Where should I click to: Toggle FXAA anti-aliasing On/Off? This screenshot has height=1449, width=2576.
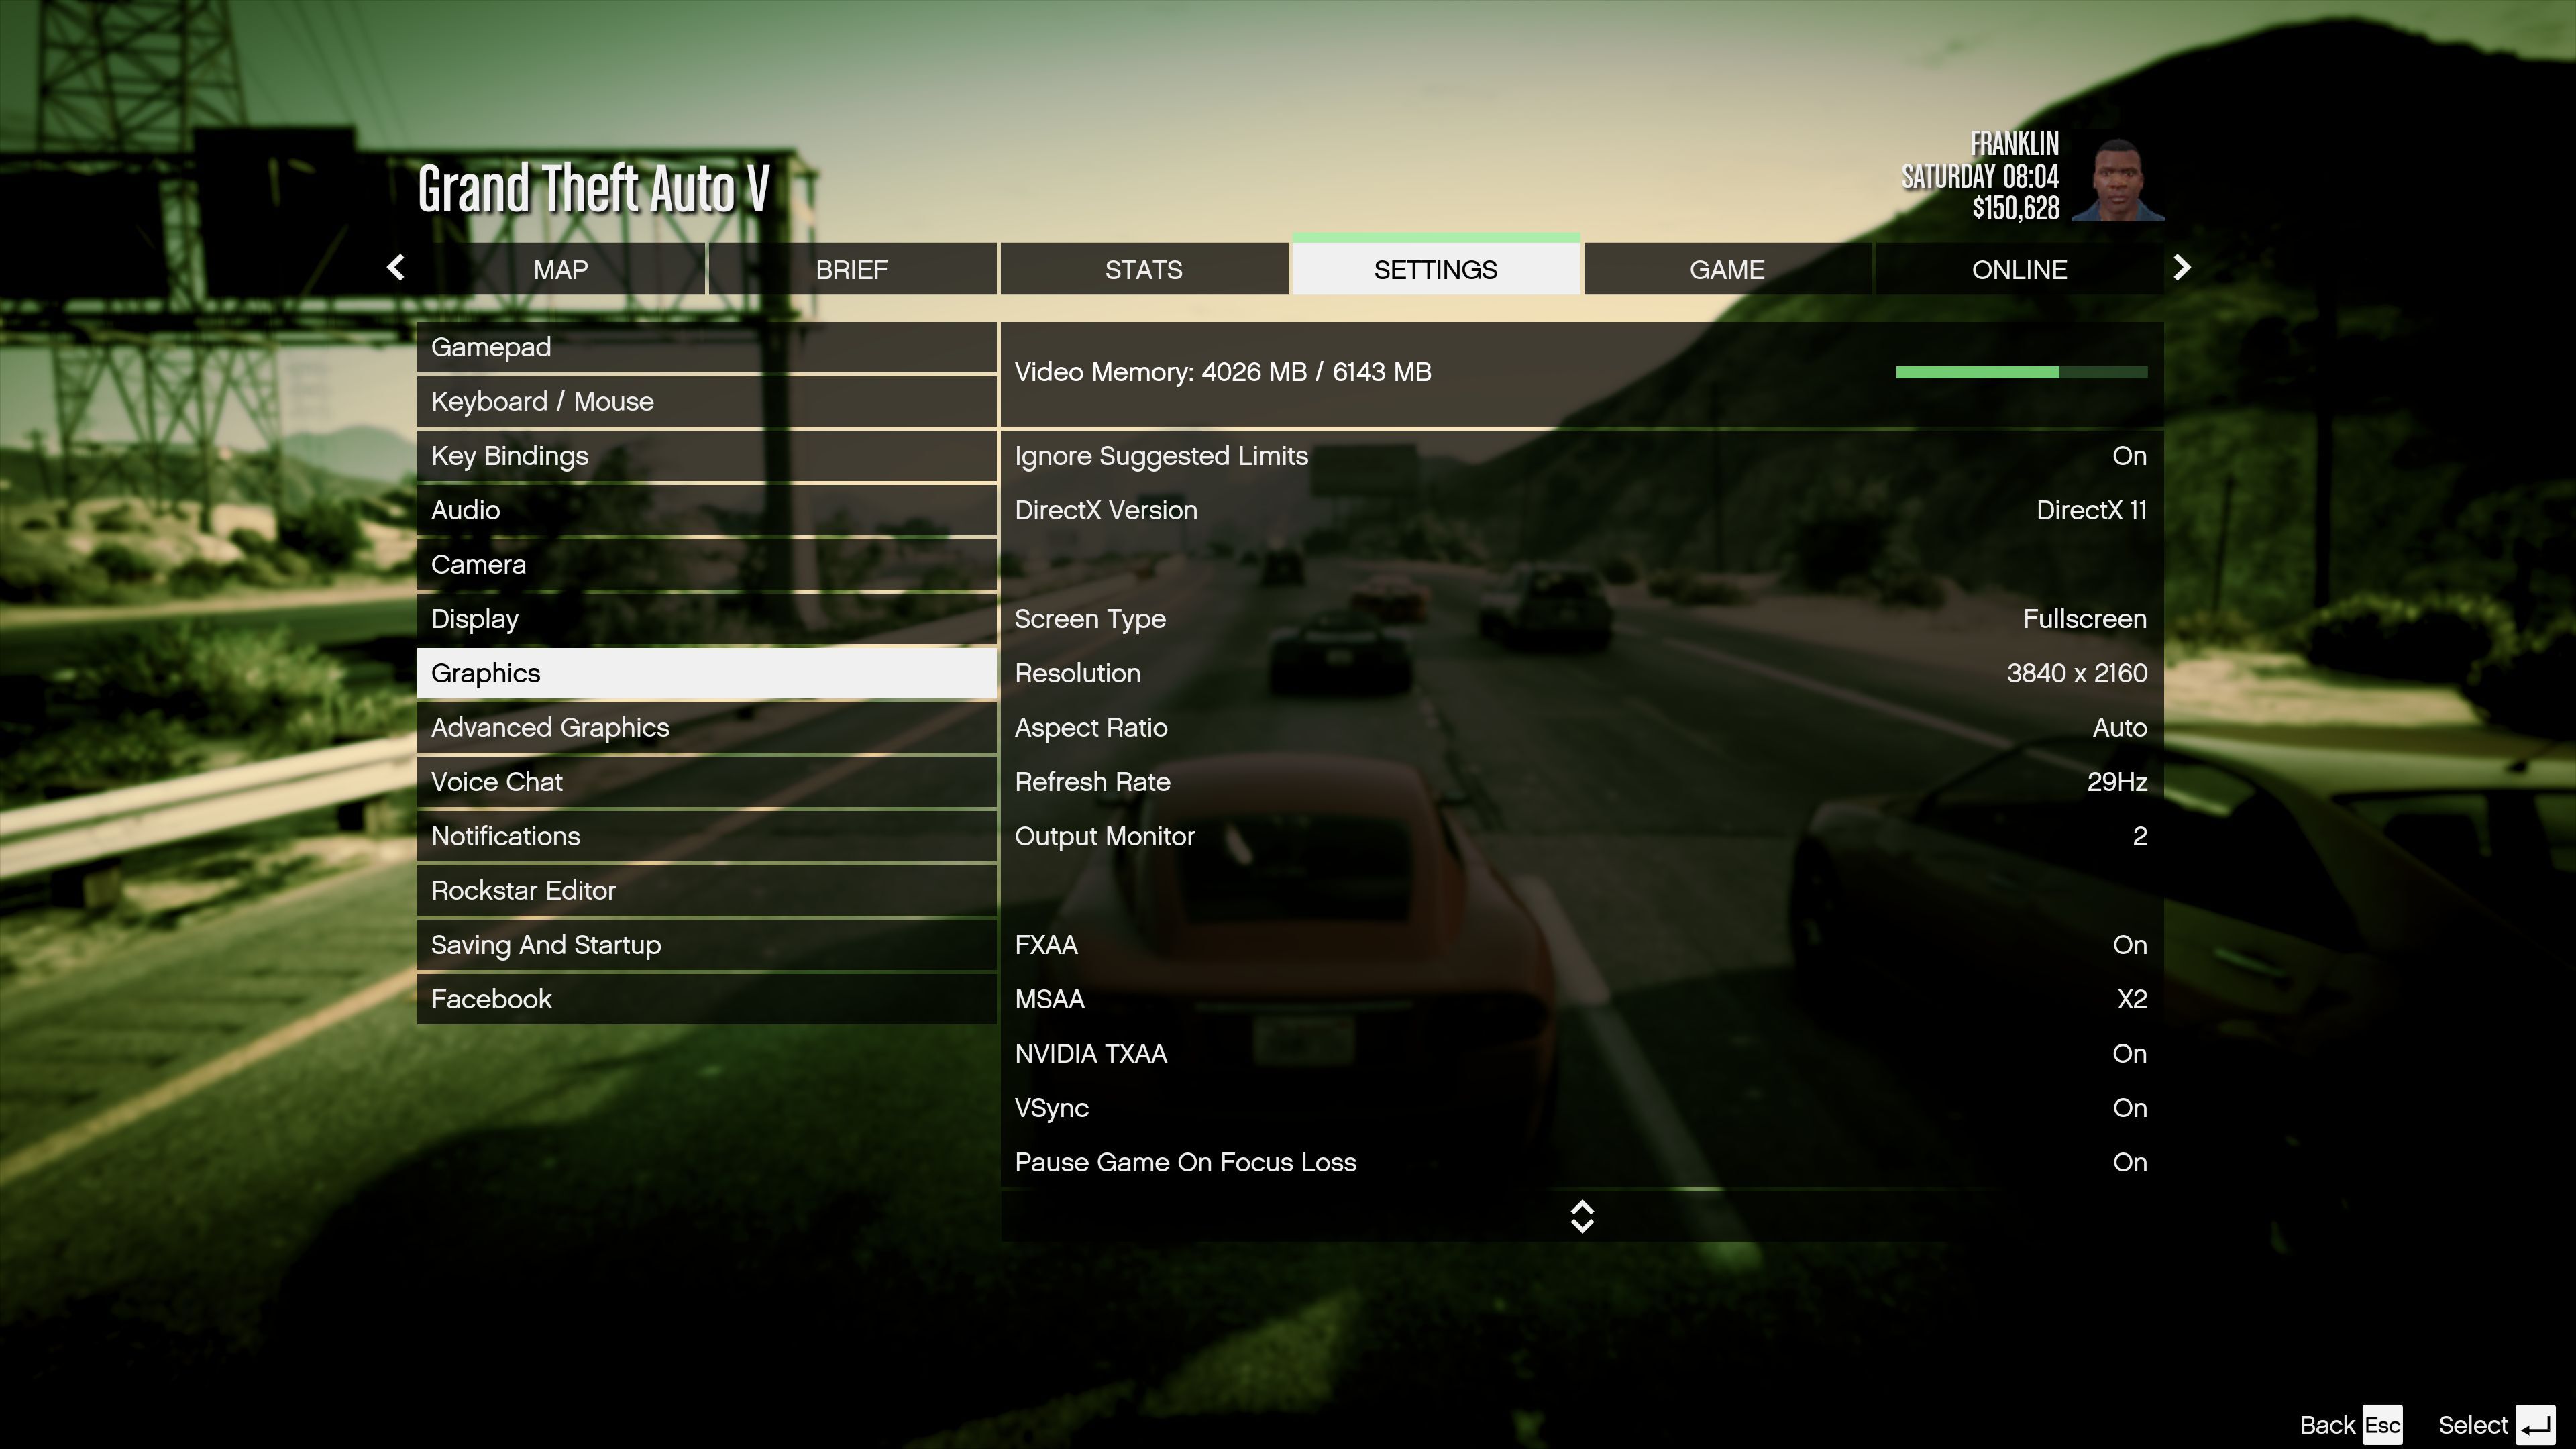coord(2129,943)
